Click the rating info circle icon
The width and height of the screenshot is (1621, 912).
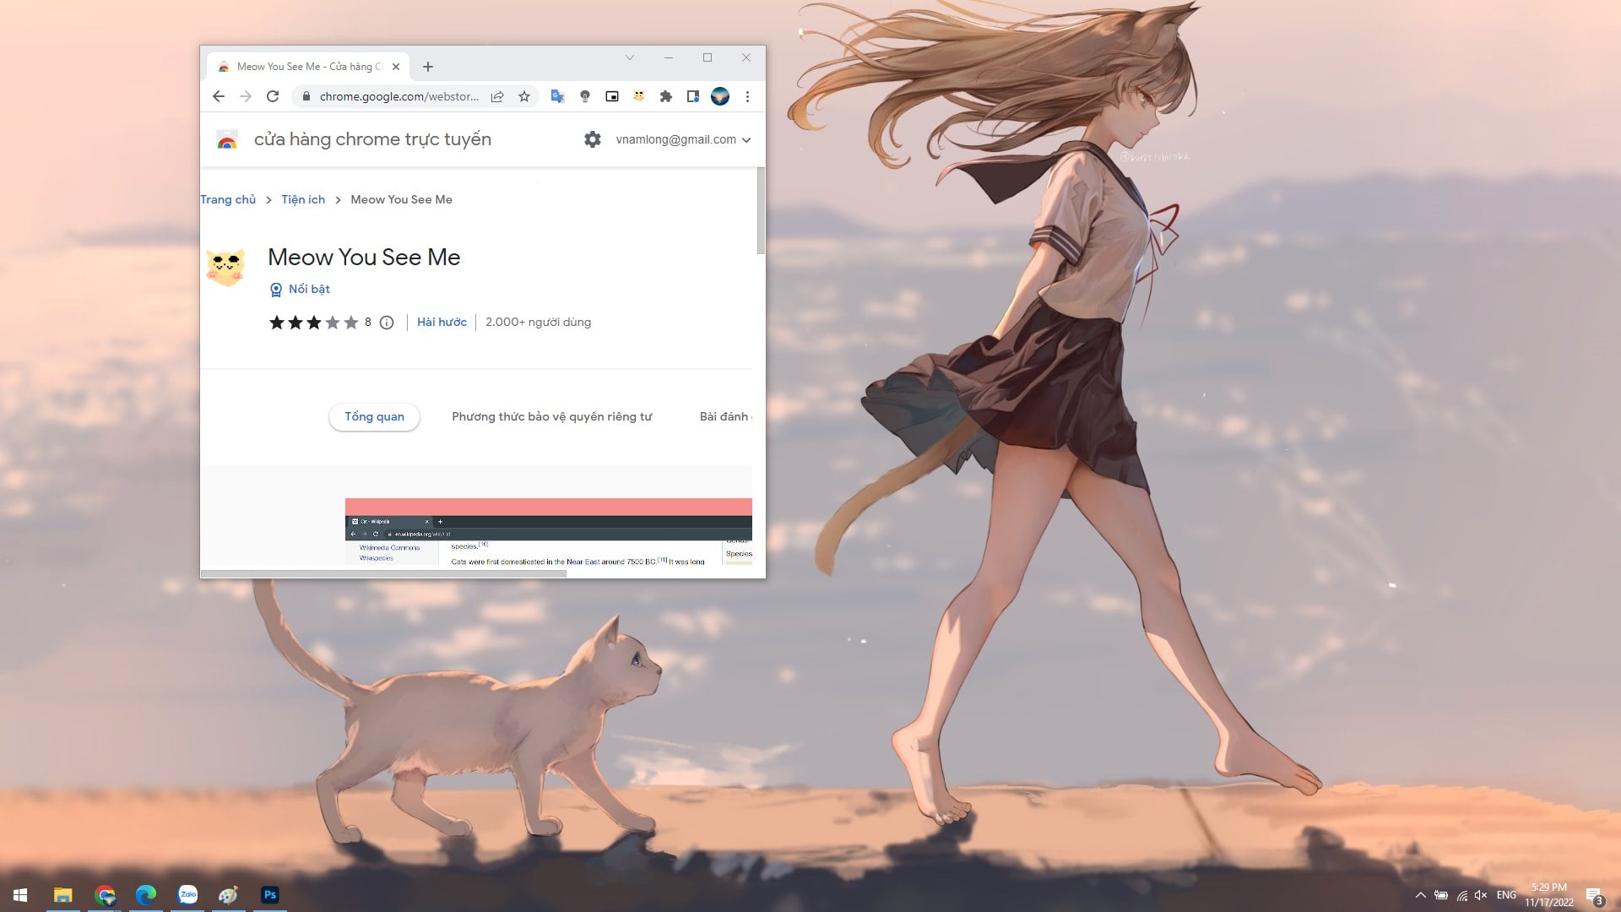387,323
